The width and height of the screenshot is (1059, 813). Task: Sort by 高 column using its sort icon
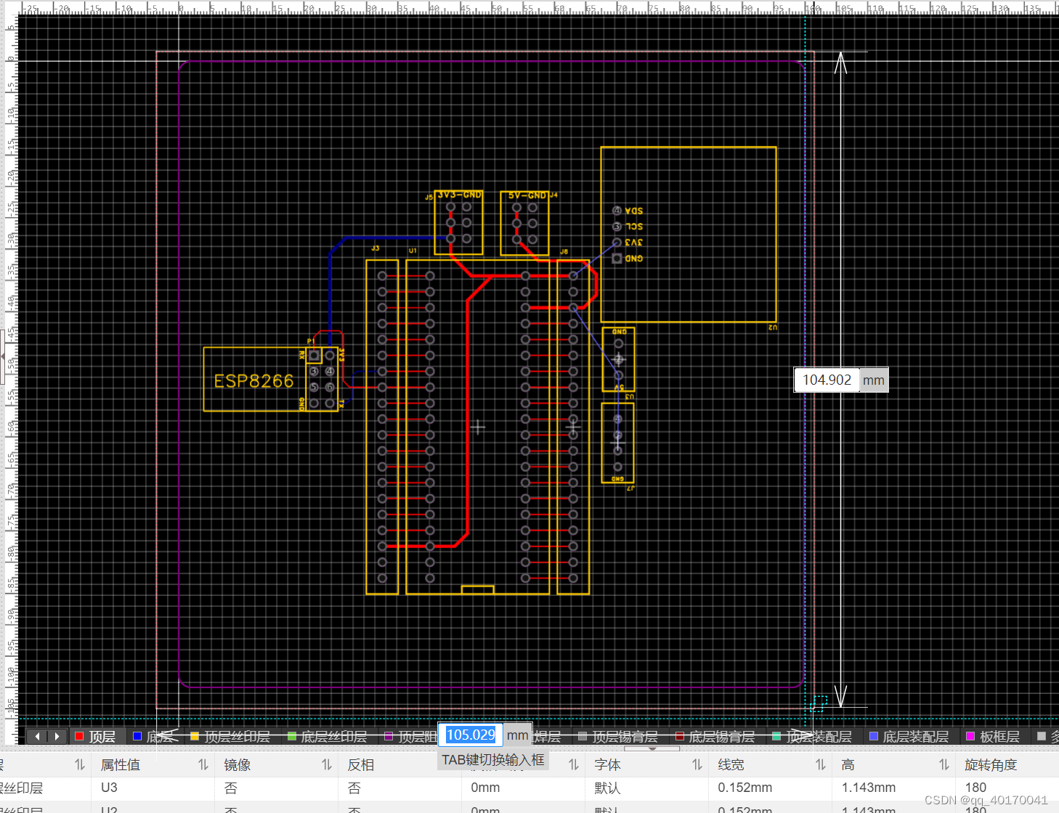tap(944, 764)
